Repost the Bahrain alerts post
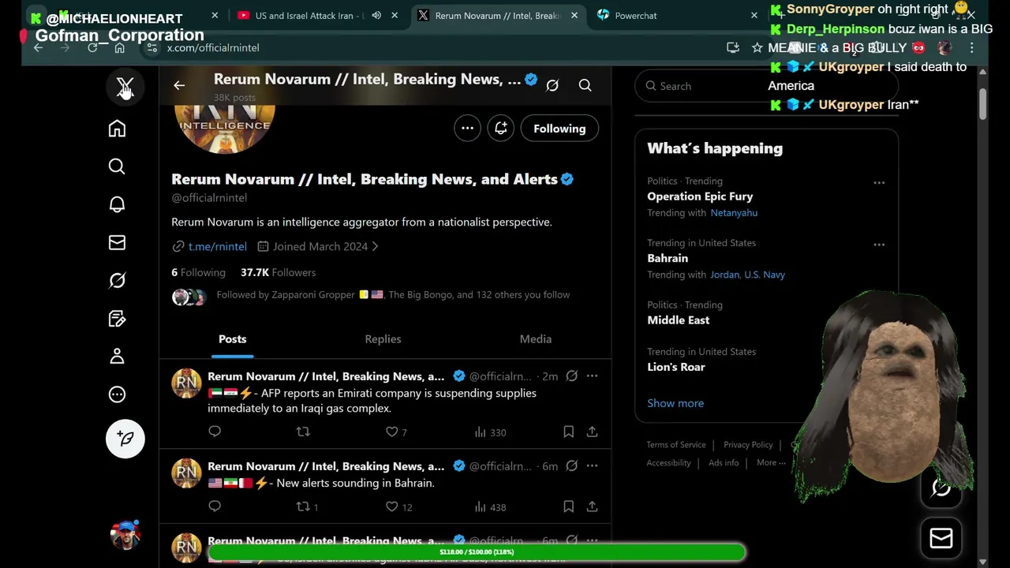1010x568 pixels. tap(306, 506)
